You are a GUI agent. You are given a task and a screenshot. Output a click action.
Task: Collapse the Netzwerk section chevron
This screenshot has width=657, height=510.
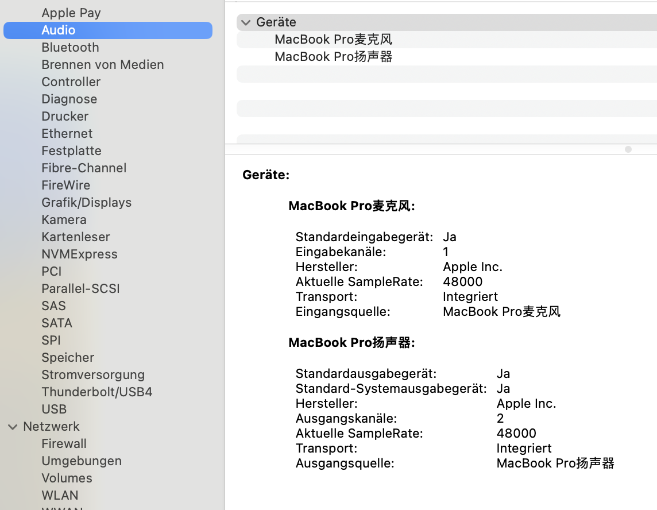pos(13,427)
